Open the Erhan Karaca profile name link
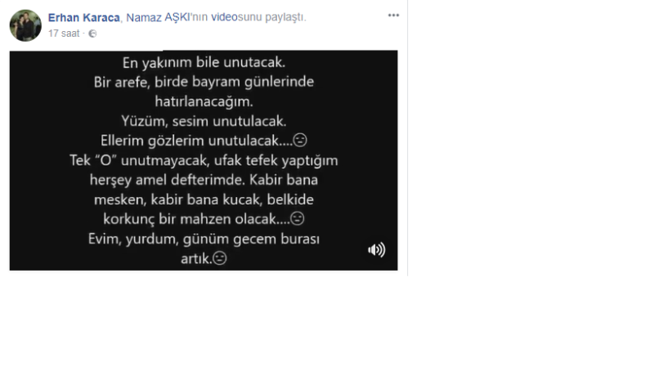This screenshot has width=654, height=367. click(84, 17)
